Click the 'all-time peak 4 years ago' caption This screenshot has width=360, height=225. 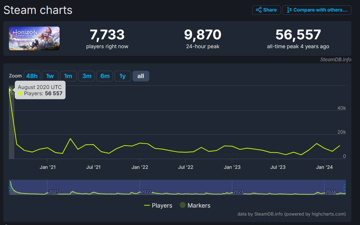[x=298, y=46]
